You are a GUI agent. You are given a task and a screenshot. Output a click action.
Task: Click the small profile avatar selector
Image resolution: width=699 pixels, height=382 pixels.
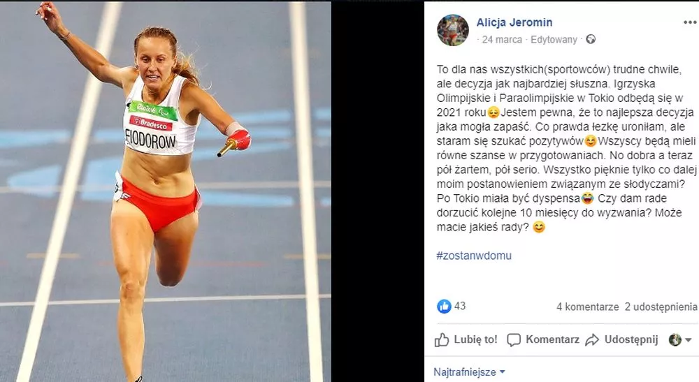(675, 339)
